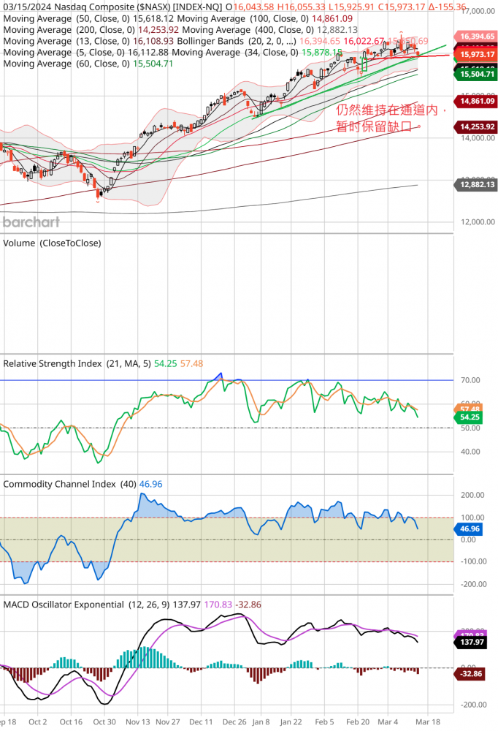Click the barchart logo watermark

coord(30,222)
